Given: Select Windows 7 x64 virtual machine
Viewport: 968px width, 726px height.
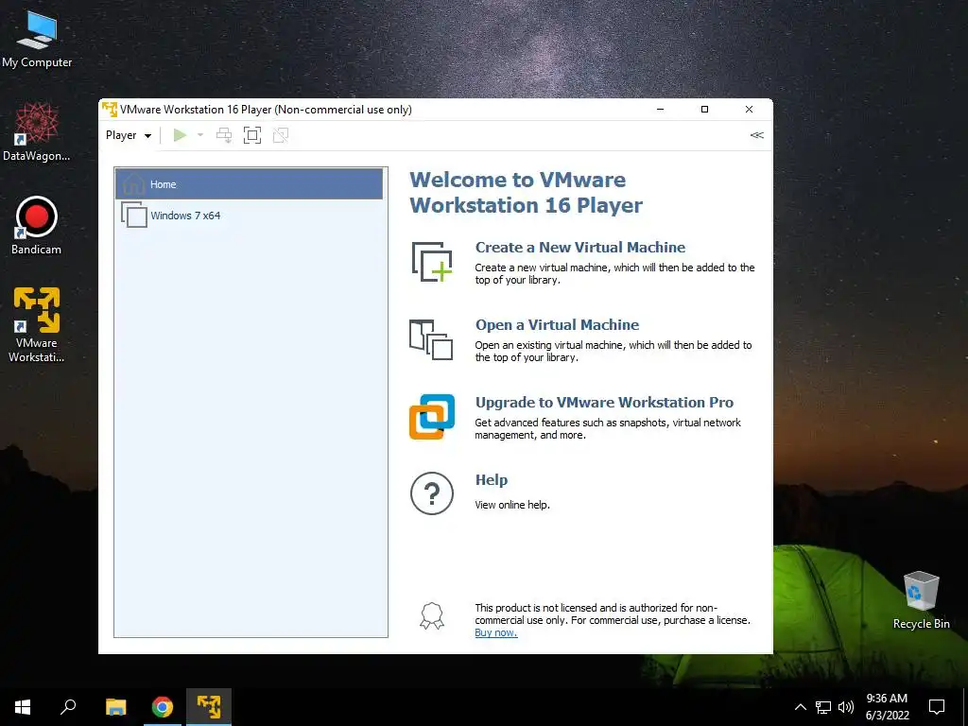Looking at the screenshot, I should point(249,216).
